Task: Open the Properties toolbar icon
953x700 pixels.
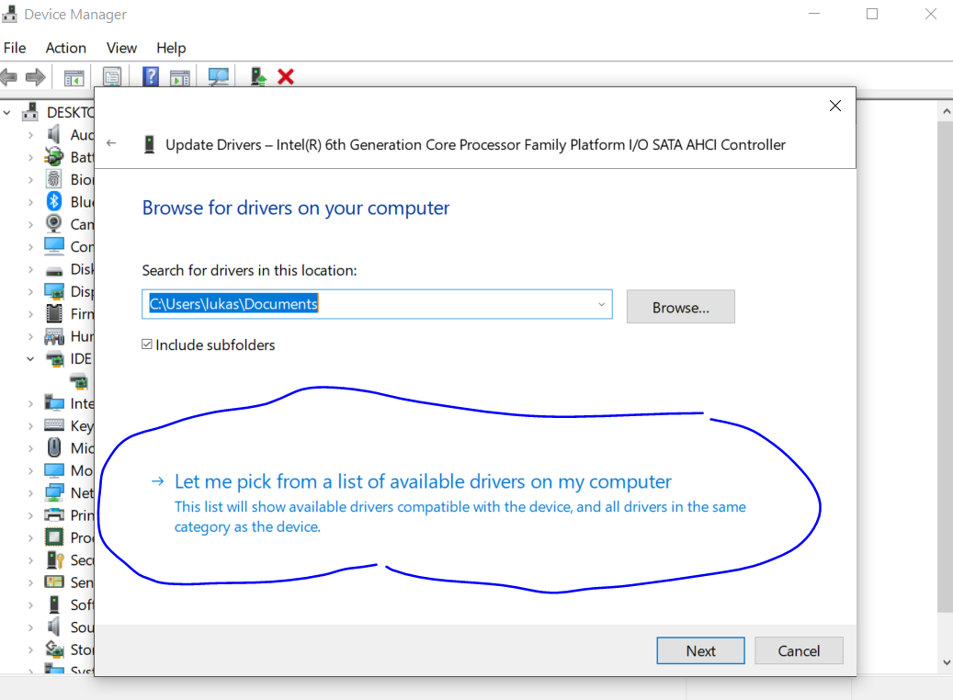Action: click(112, 77)
